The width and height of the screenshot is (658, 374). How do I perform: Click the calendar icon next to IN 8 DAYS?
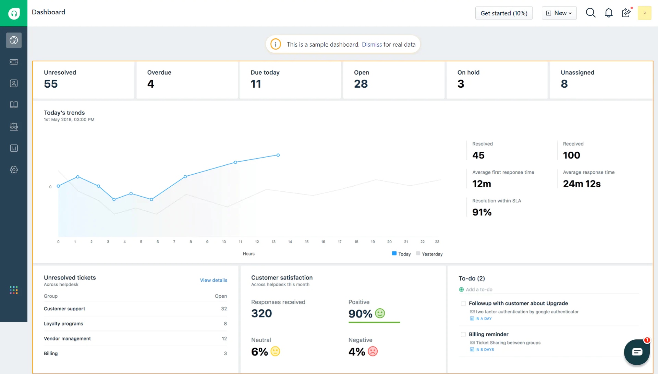(472, 350)
